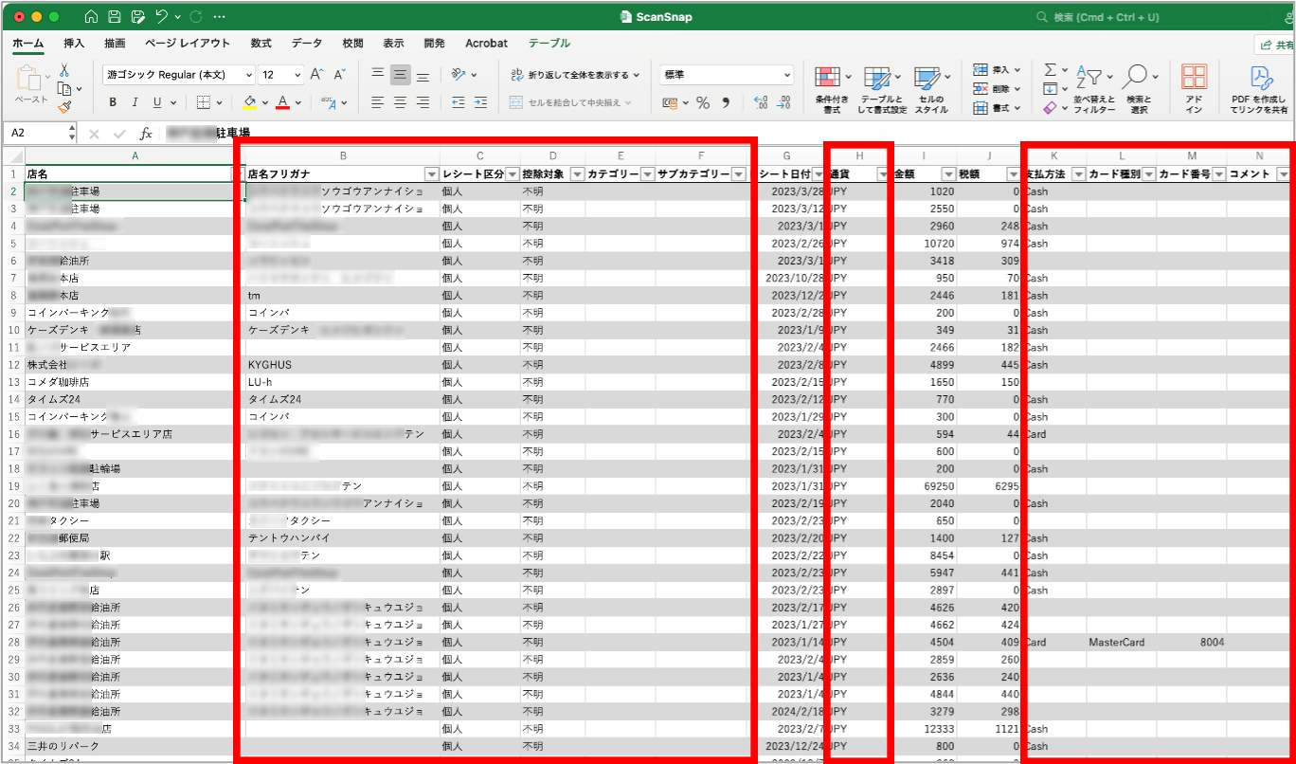1296x764 pixels.
Task: Click the yellow fill color swatch
Action: (250, 102)
